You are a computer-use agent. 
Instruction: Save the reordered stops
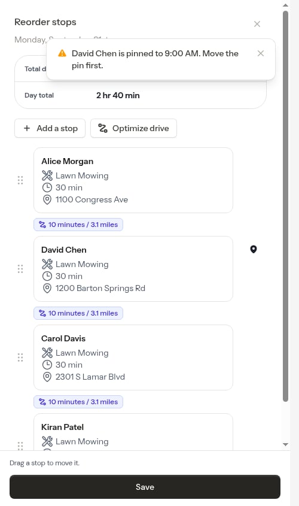pos(145,487)
